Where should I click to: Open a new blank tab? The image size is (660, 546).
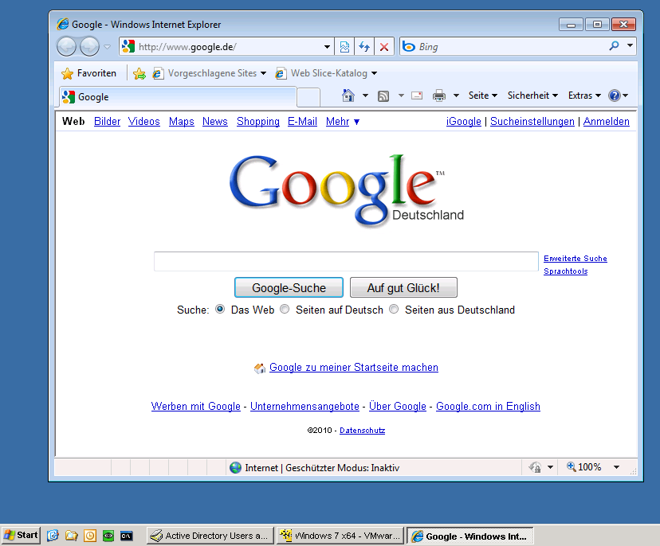(308, 98)
